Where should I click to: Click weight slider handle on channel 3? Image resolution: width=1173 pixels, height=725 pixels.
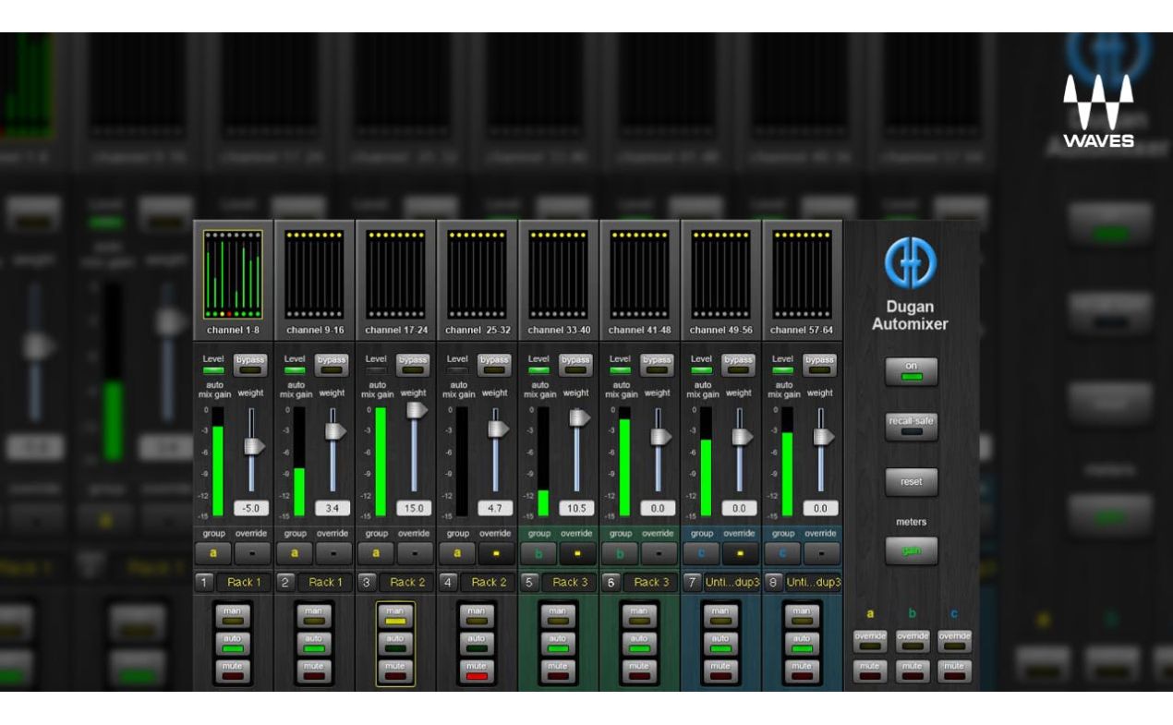pyautogui.click(x=417, y=409)
